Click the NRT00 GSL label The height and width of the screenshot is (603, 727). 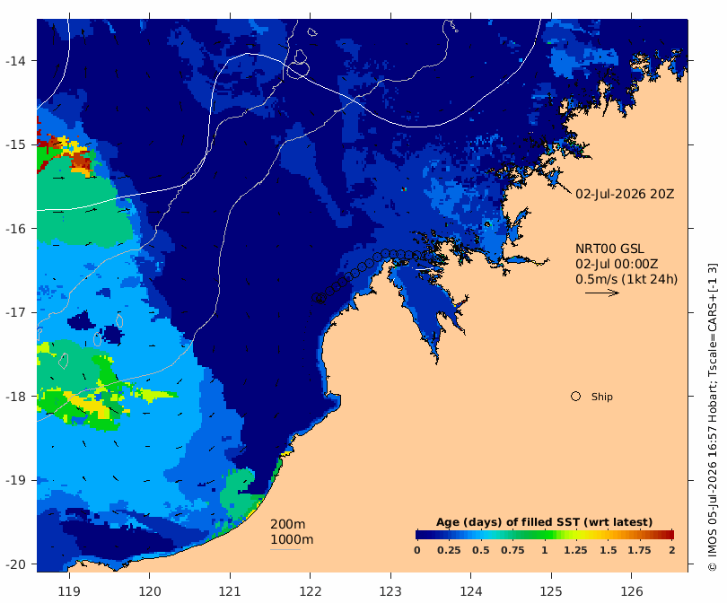(609, 249)
